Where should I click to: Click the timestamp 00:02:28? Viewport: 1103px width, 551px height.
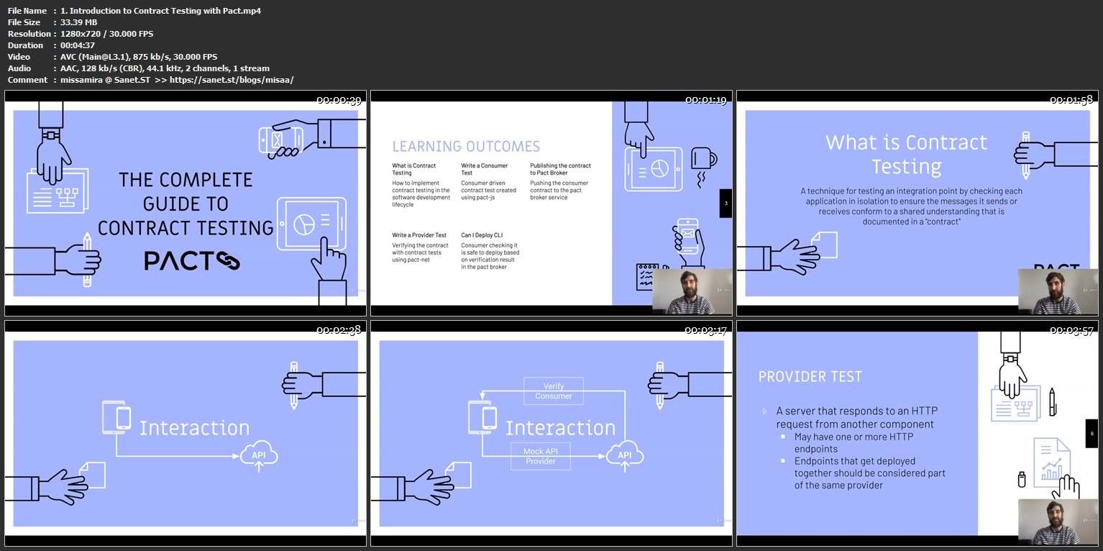click(x=339, y=330)
